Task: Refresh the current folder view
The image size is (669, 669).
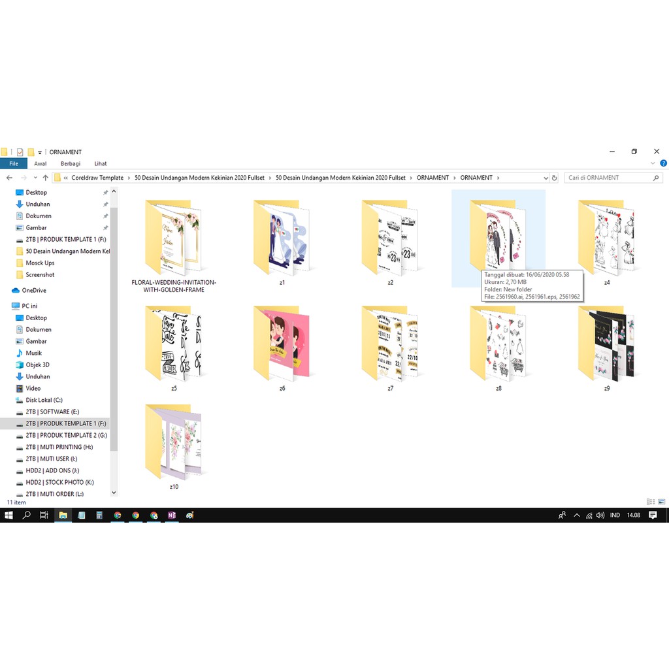Action: [x=555, y=178]
